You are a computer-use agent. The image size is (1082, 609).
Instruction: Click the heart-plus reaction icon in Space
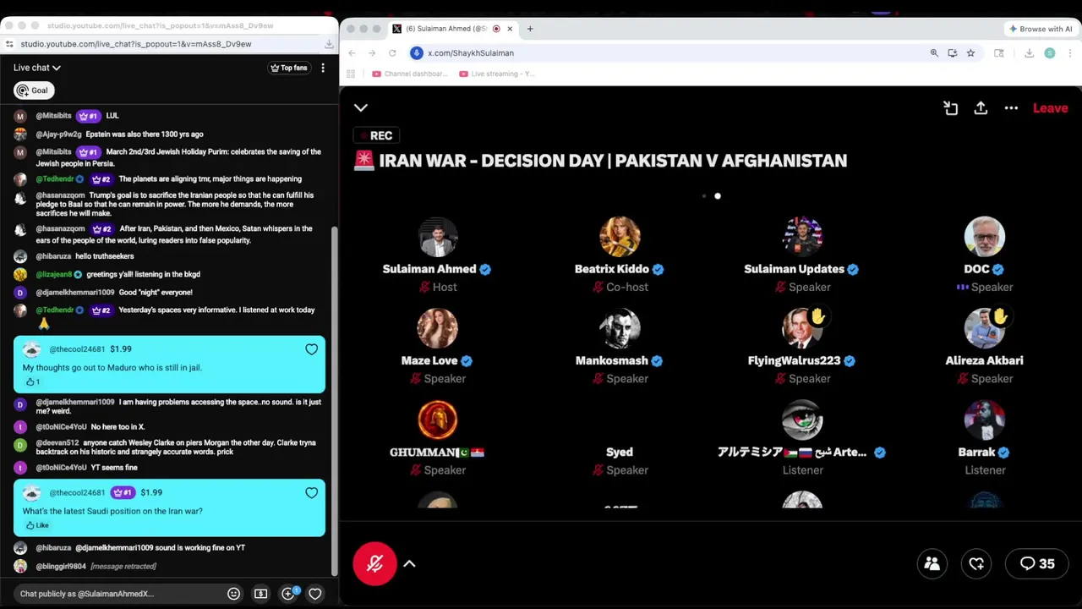tap(976, 564)
